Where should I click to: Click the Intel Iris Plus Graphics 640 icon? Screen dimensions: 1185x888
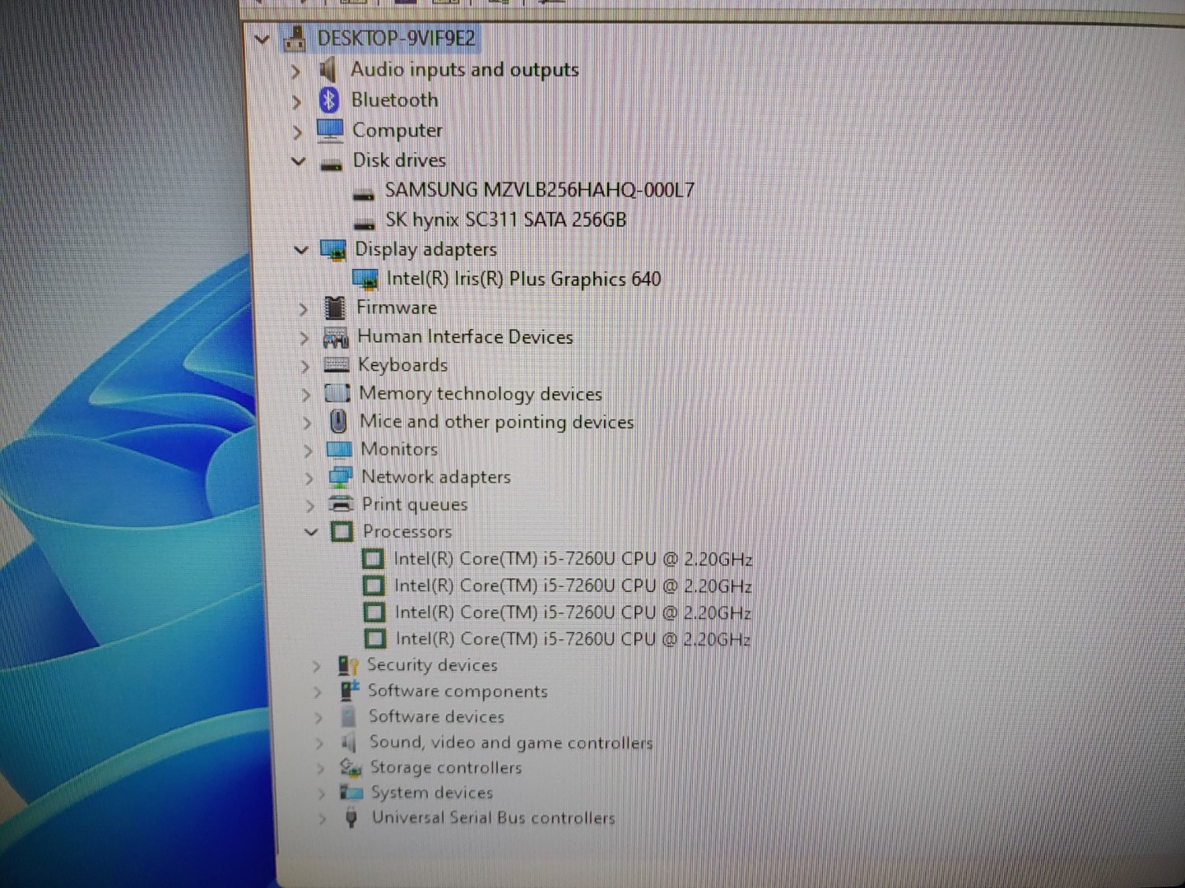pyautogui.click(x=365, y=280)
